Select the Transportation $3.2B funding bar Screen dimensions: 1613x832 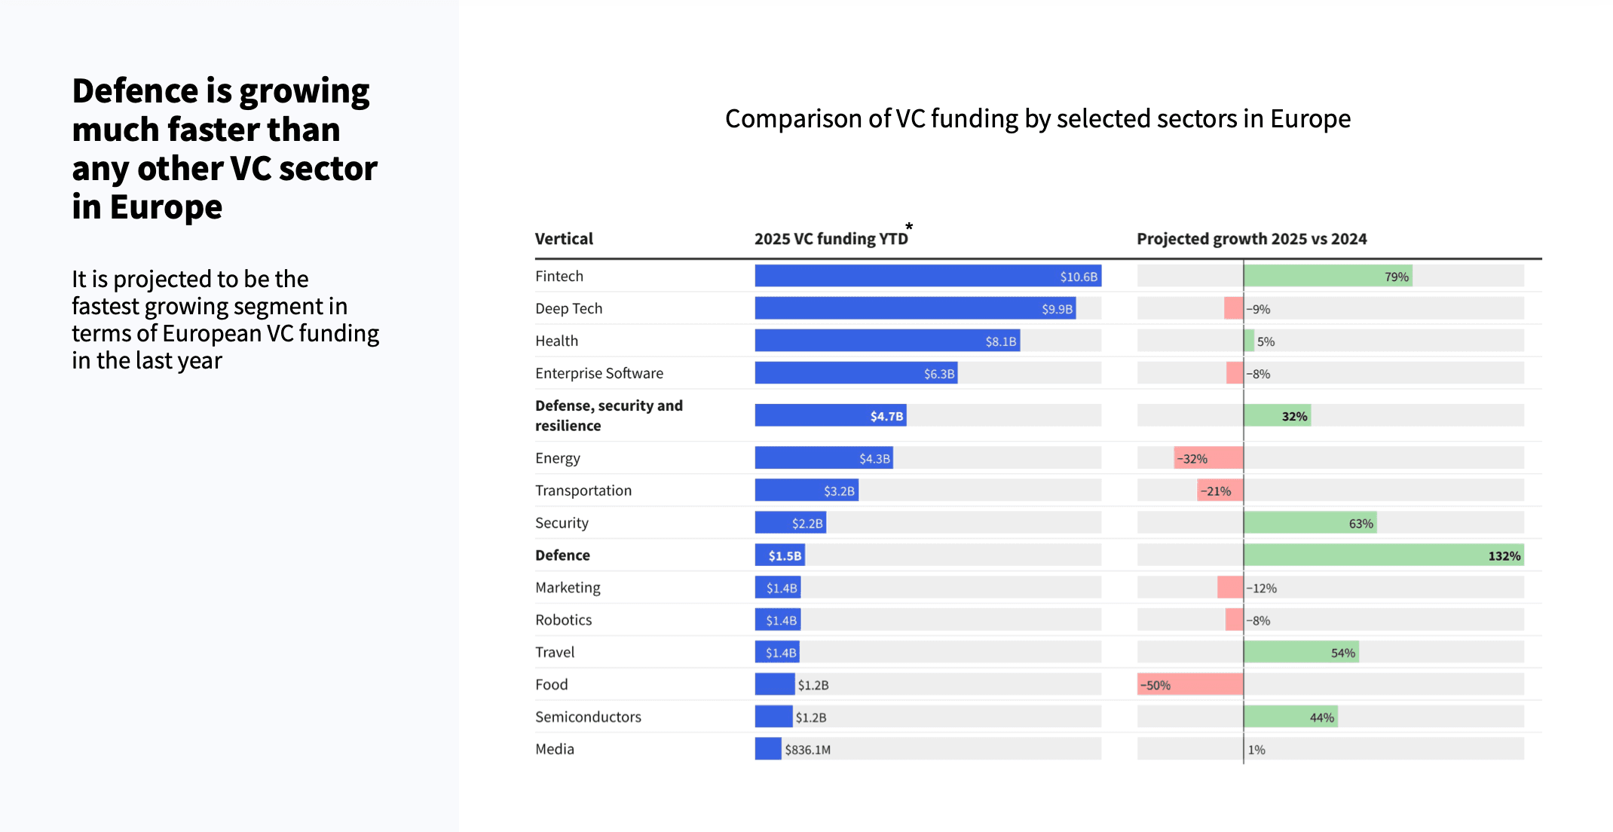806,491
